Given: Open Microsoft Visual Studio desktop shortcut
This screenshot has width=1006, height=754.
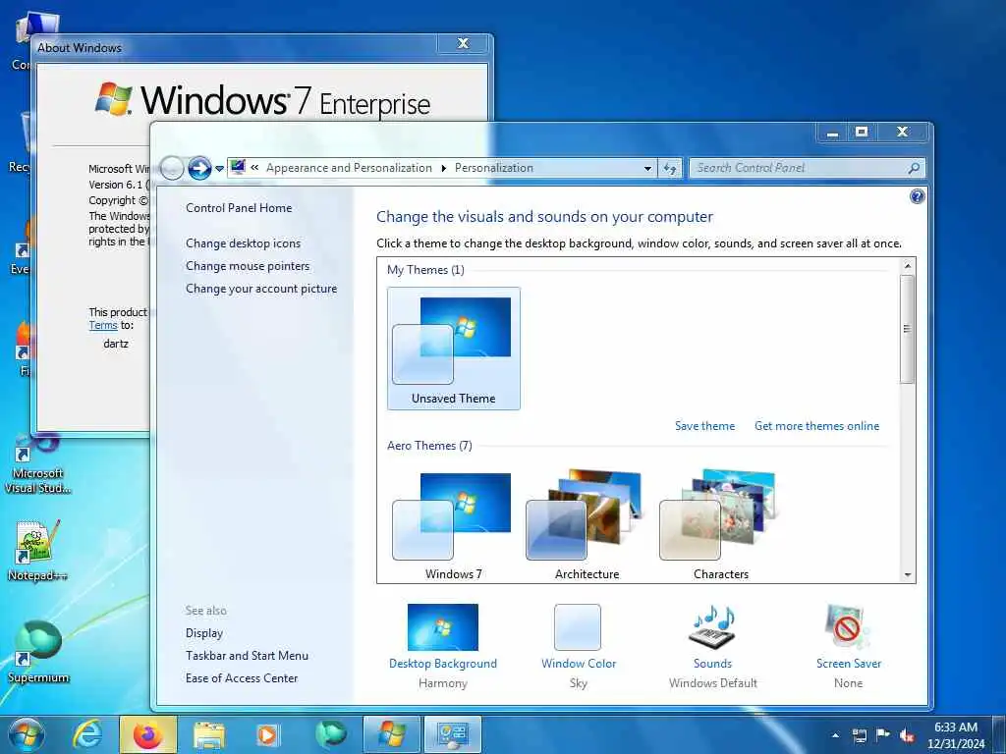Looking at the screenshot, I should tap(37, 463).
